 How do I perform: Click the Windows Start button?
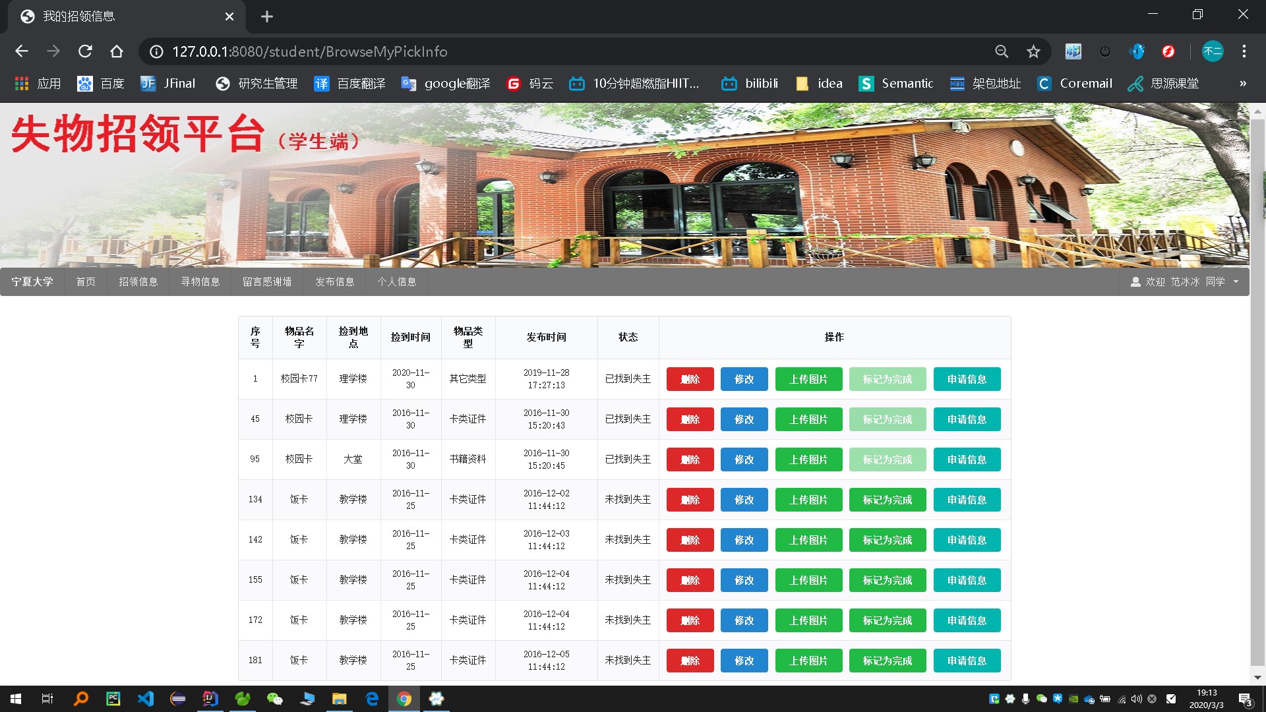(16, 699)
